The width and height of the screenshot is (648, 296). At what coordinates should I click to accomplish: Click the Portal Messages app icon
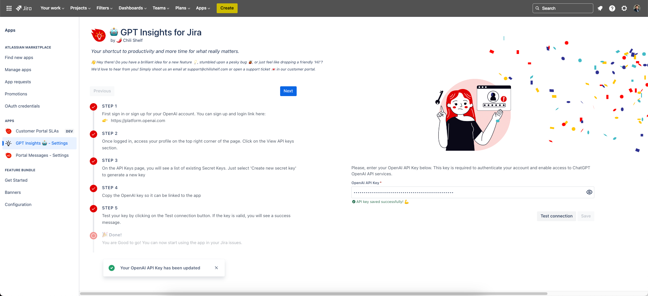9,155
